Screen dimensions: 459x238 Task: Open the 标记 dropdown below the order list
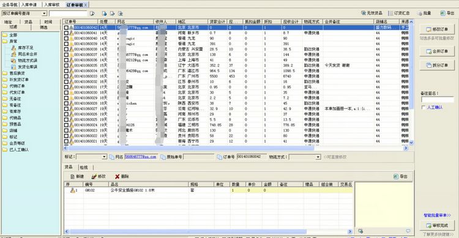coord(104,157)
